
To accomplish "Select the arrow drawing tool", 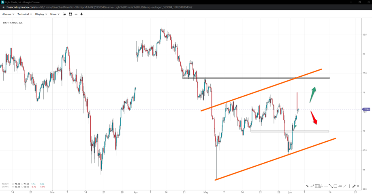I will [307, 186].
